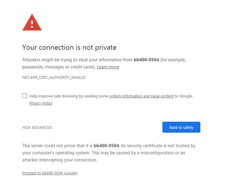The image size is (230, 183).
Task: Click the 'to Google.' text after the link
Action: coord(184,96)
